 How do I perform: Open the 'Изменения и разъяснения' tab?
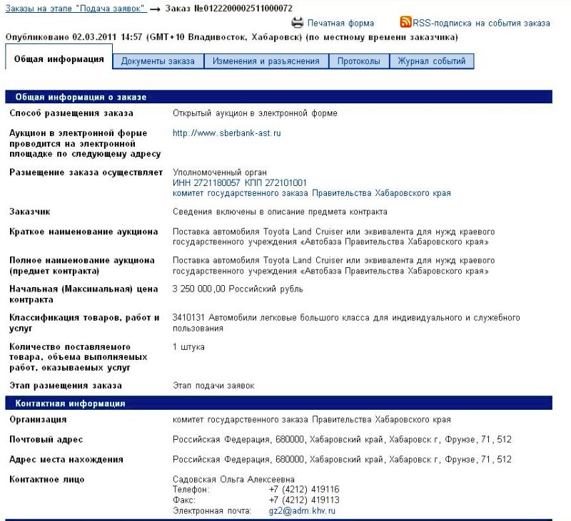[x=266, y=61]
